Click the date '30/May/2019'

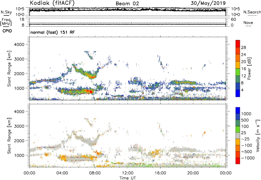pos(208,3)
